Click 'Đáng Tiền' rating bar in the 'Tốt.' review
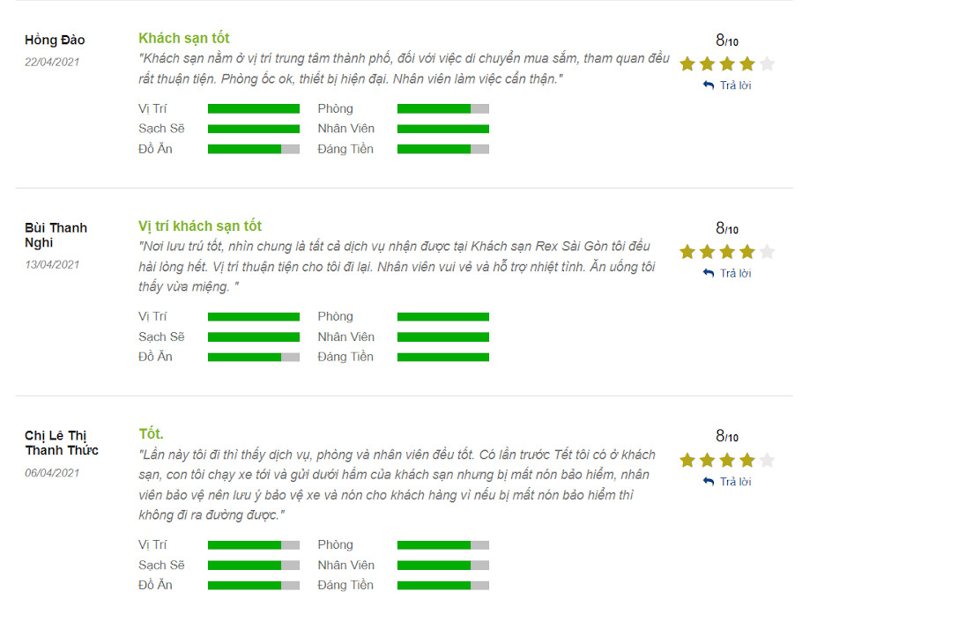958x621 pixels. tap(443, 585)
